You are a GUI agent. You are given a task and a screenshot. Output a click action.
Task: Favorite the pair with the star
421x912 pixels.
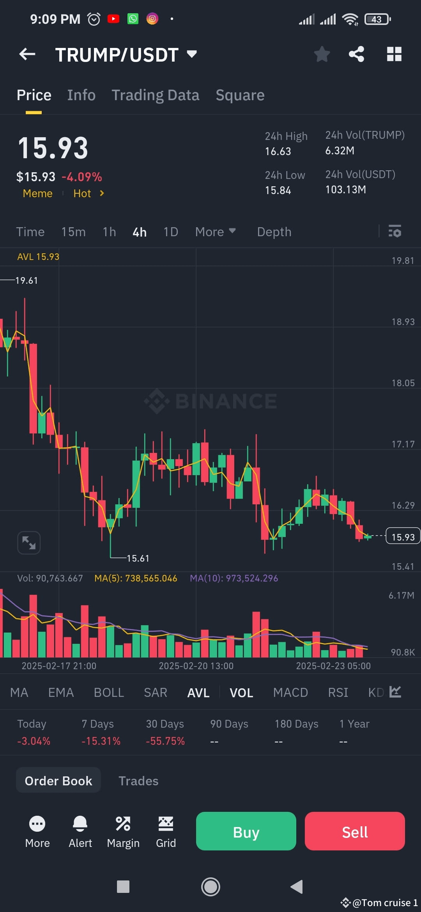(322, 54)
